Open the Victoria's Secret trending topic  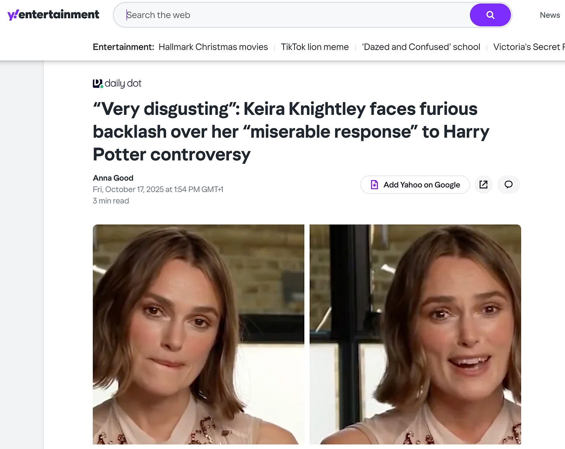(x=529, y=47)
